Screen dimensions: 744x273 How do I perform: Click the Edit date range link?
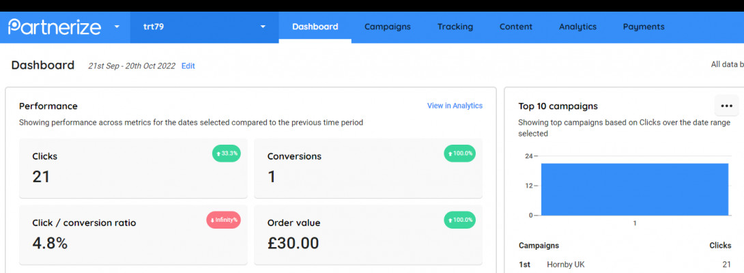pyautogui.click(x=188, y=66)
